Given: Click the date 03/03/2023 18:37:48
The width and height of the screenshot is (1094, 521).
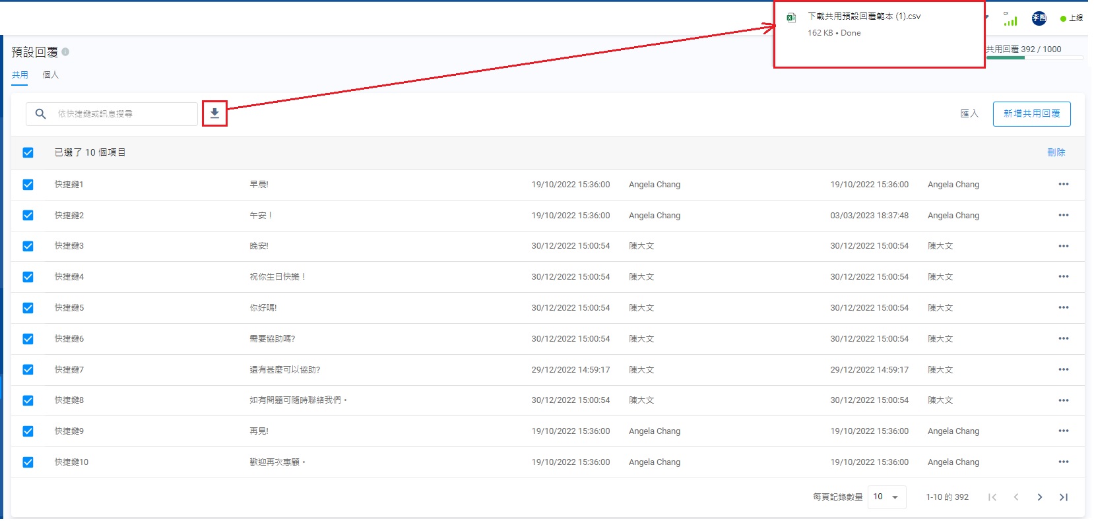Looking at the screenshot, I should (x=870, y=216).
